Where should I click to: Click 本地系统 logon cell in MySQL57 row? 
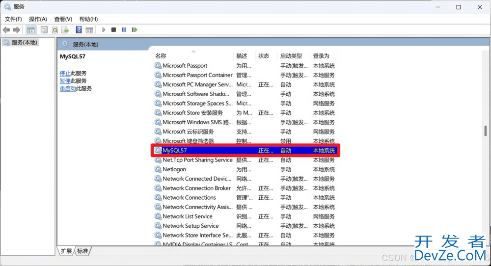(x=324, y=151)
